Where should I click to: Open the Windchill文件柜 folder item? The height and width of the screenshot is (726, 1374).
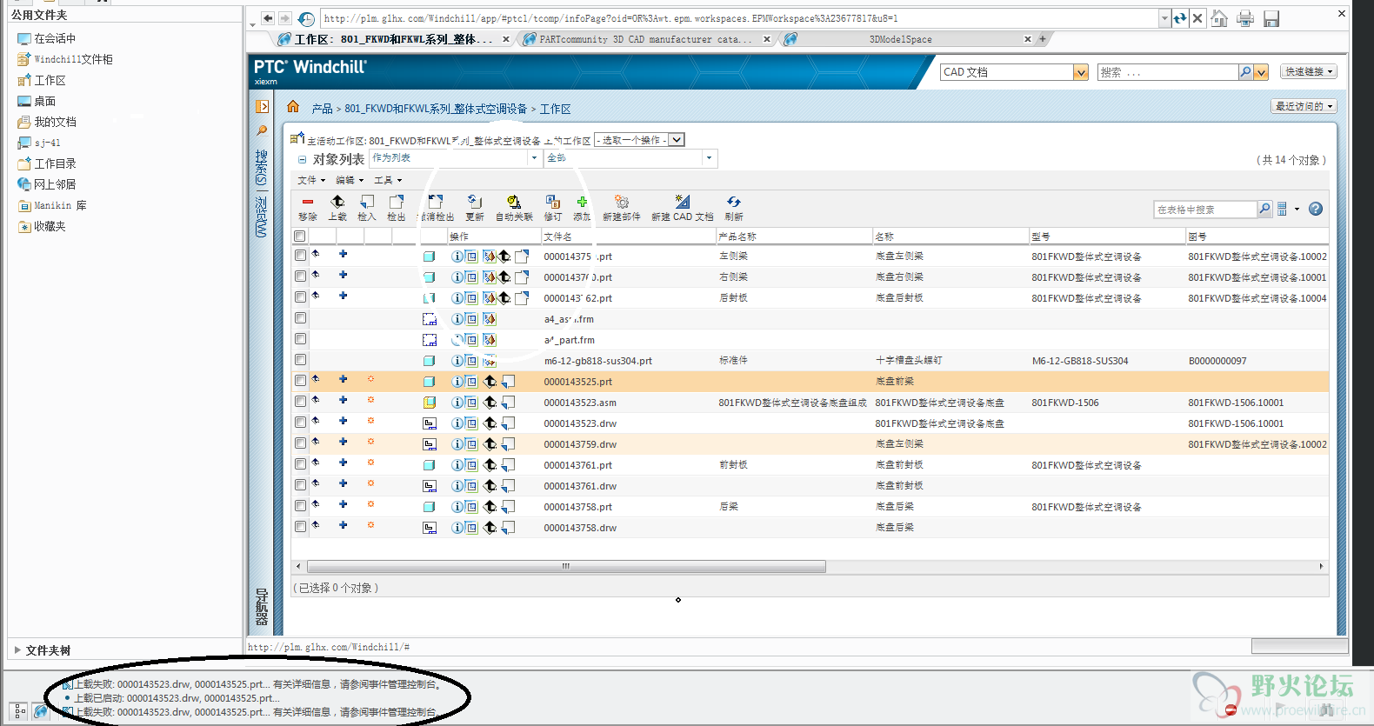click(x=65, y=59)
